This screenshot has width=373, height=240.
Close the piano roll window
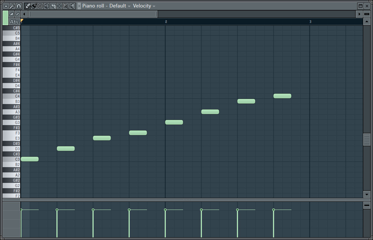367,6
